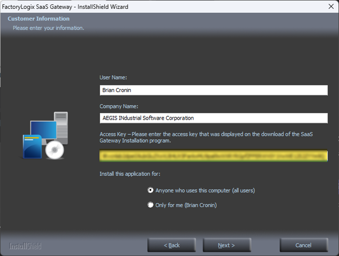Focus the Company Name input field
This screenshot has height=256, width=339.
pyautogui.click(x=213, y=118)
